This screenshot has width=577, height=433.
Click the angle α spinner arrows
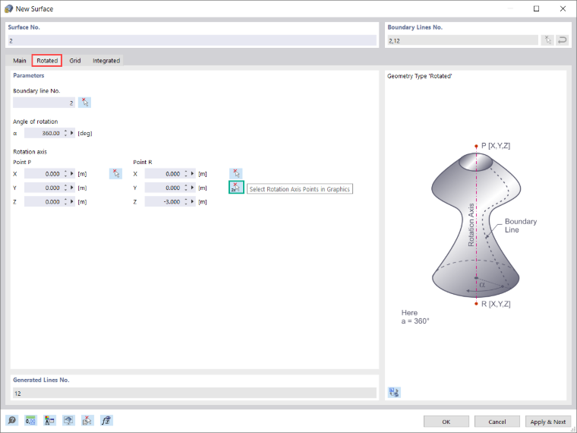pyautogui.click(x=65, y=133)
